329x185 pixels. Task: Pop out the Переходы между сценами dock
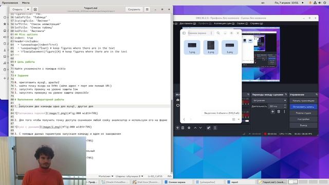pyautogui.click(x=286, y=95)
